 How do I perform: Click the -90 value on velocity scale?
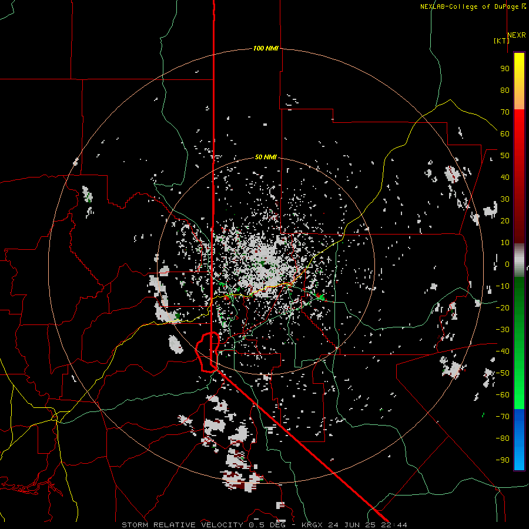tap(503, 460)
